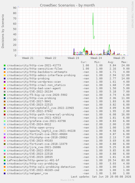Select the crowdsecurity/CVE-2022-35914 legend label
This screenshot has width=135, height=183.
(30, 151)
